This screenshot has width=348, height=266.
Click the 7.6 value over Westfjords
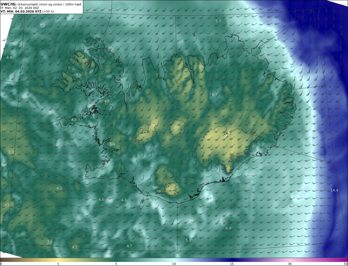(x=86, y=51)
